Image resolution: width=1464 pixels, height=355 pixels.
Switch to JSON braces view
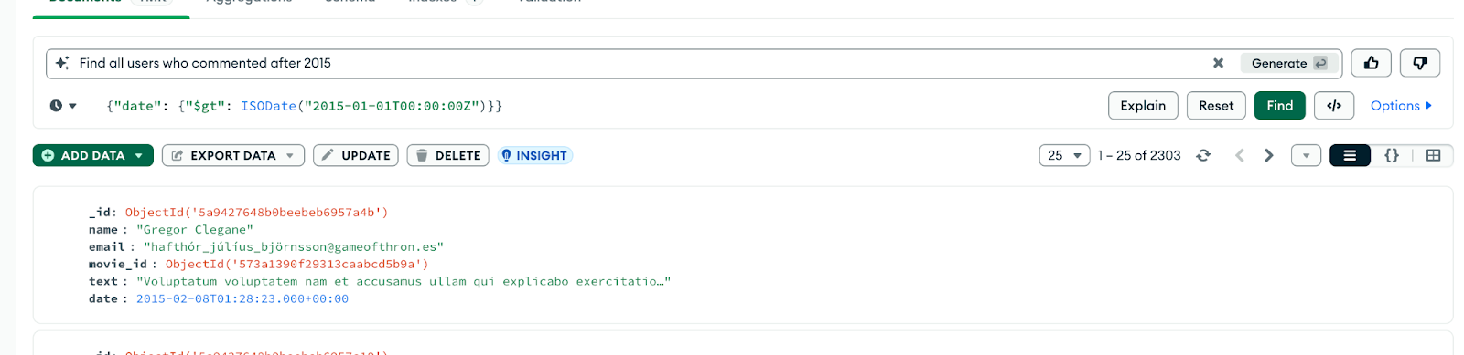pyautogui.click(x=1392, y=155)
